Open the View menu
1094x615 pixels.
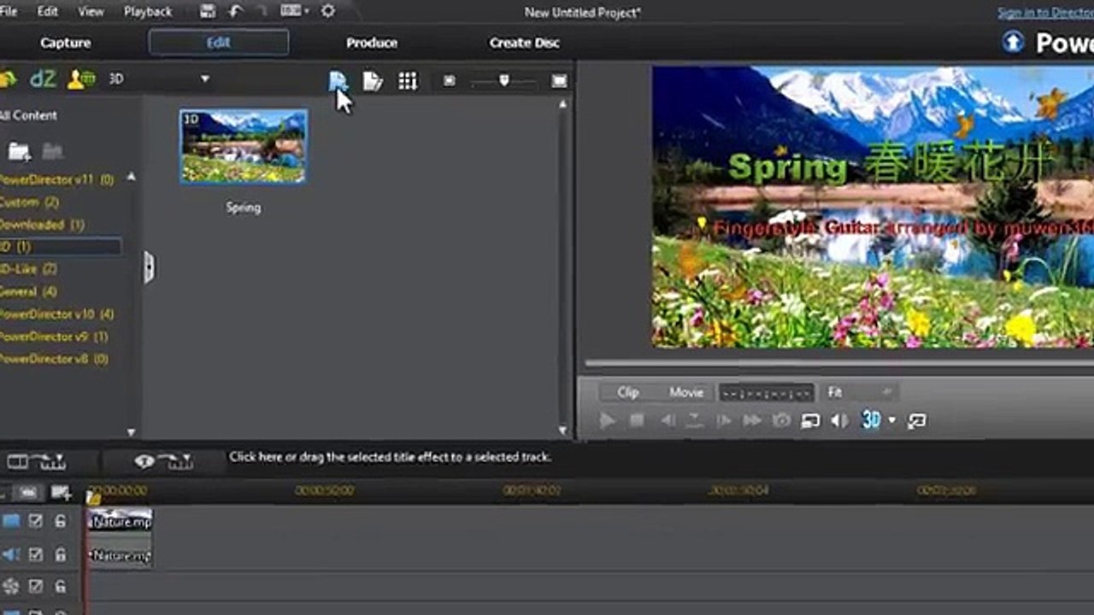(x=91, y=12)
